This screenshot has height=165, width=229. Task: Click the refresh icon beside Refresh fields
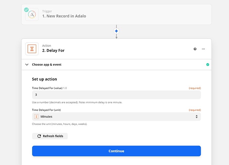pyautogui.click(x=39, y=136)
